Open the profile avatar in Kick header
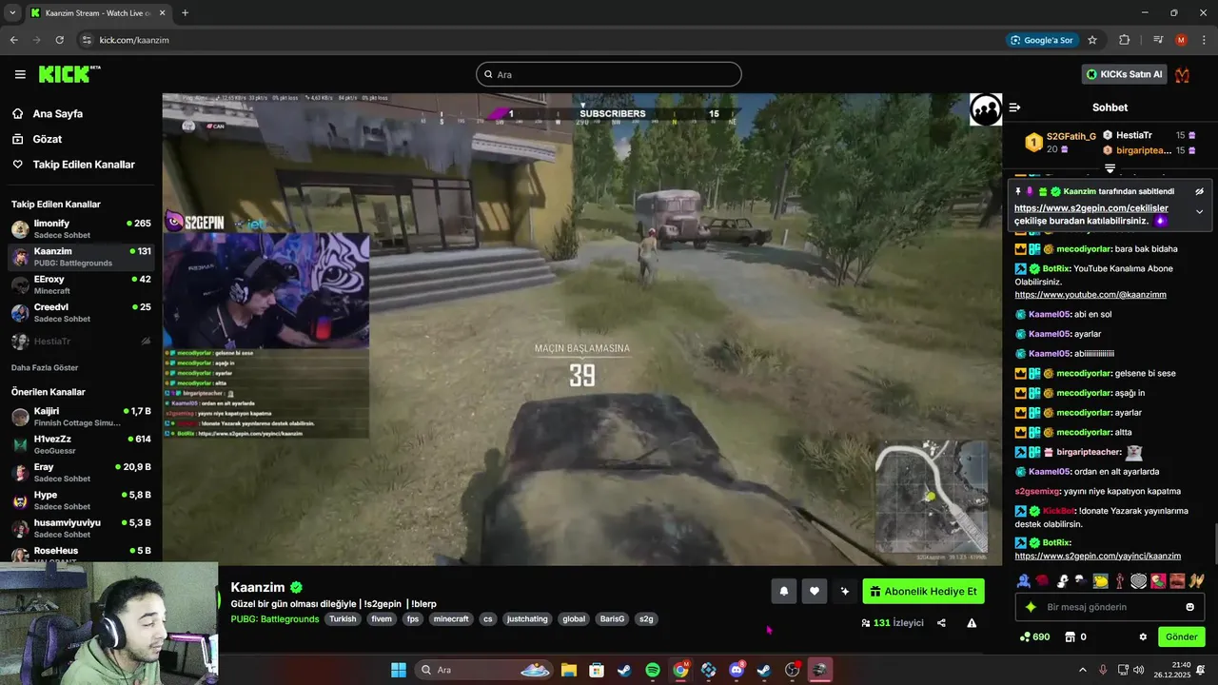The height and width of the screenshot is (685, 1218). 1183,74
